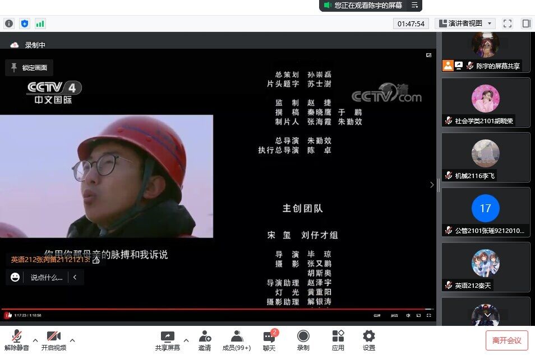Screen dimensions: 535x355
Task: Expand audio options arrow beside 解除静音
Action: tap(35, 340)
